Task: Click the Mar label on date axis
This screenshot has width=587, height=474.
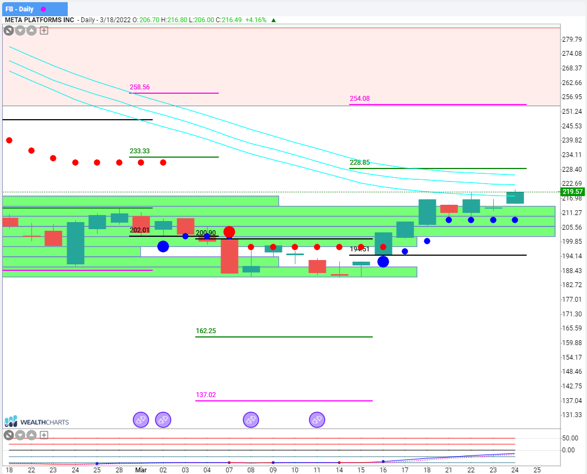Action: click(x=141, y=470)
